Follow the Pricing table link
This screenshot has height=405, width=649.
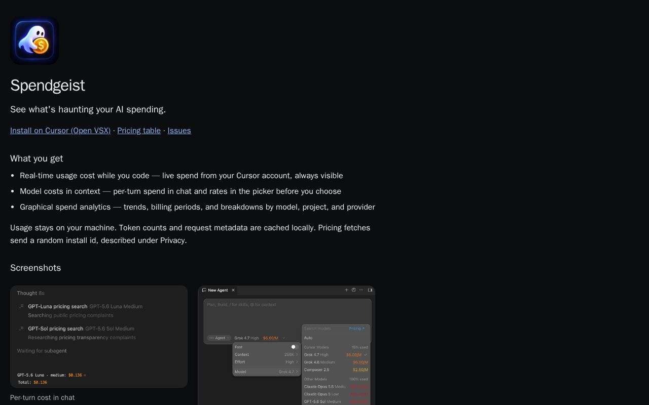[x=139, y=131]
